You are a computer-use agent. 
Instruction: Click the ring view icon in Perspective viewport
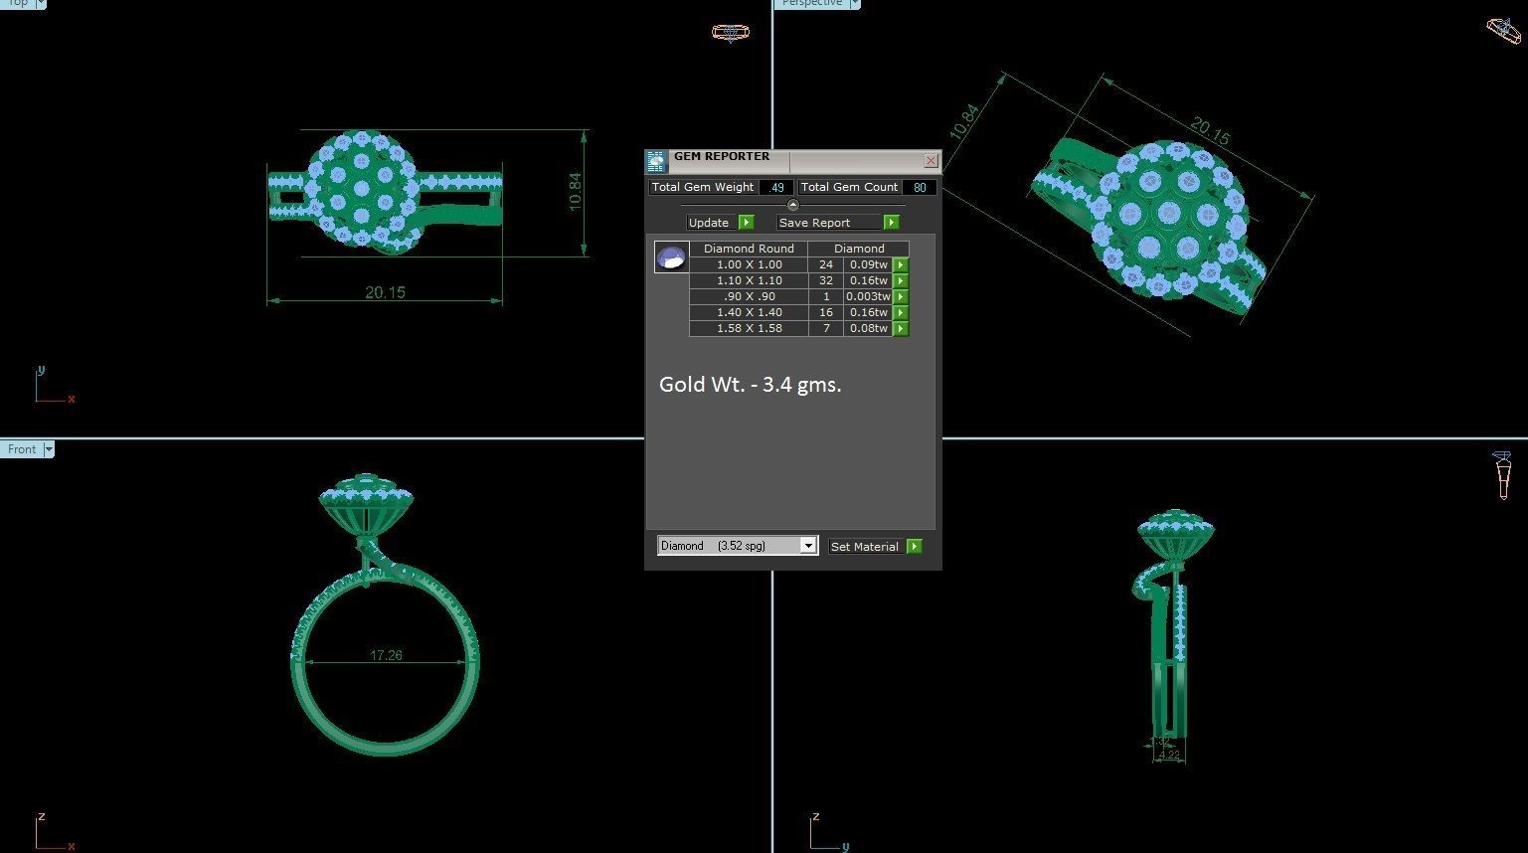click(x=1504, y=30)
